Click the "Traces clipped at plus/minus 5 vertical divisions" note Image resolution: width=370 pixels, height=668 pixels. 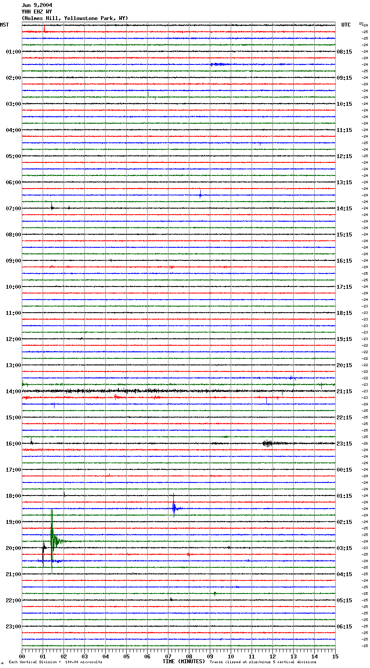pyautogui.click(x=263, y=662)
